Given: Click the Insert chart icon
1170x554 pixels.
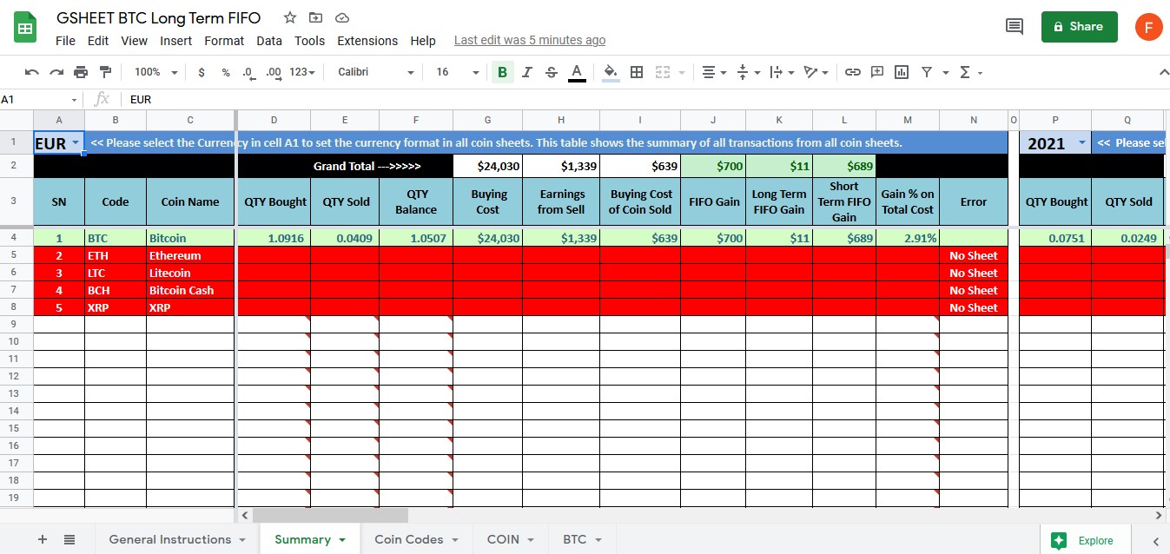Looking at the screenshot, I should (x=902, y=72).
